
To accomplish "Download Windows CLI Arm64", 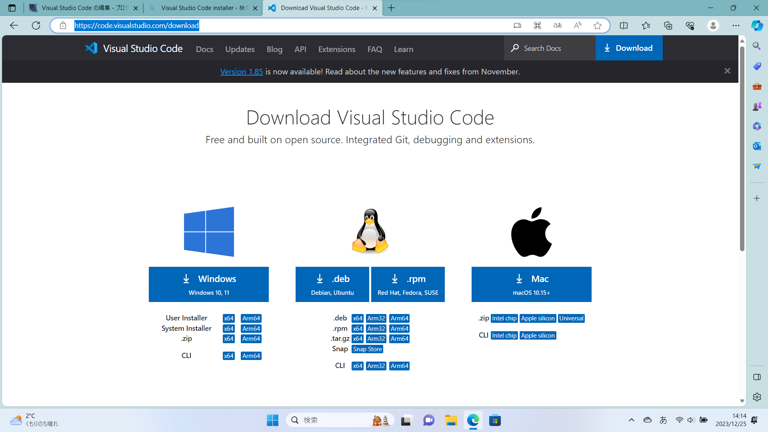I will coord(251,356).
